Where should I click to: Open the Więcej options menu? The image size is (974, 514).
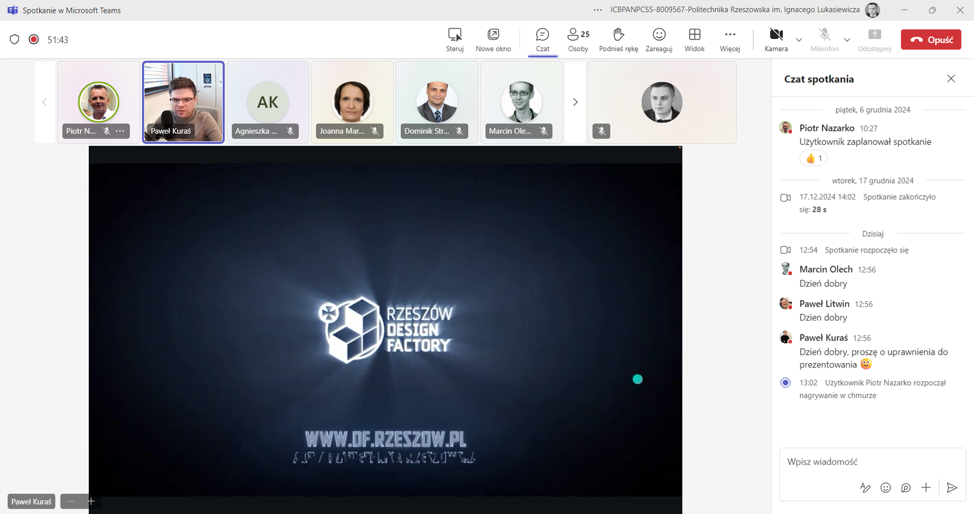point(729,40)
